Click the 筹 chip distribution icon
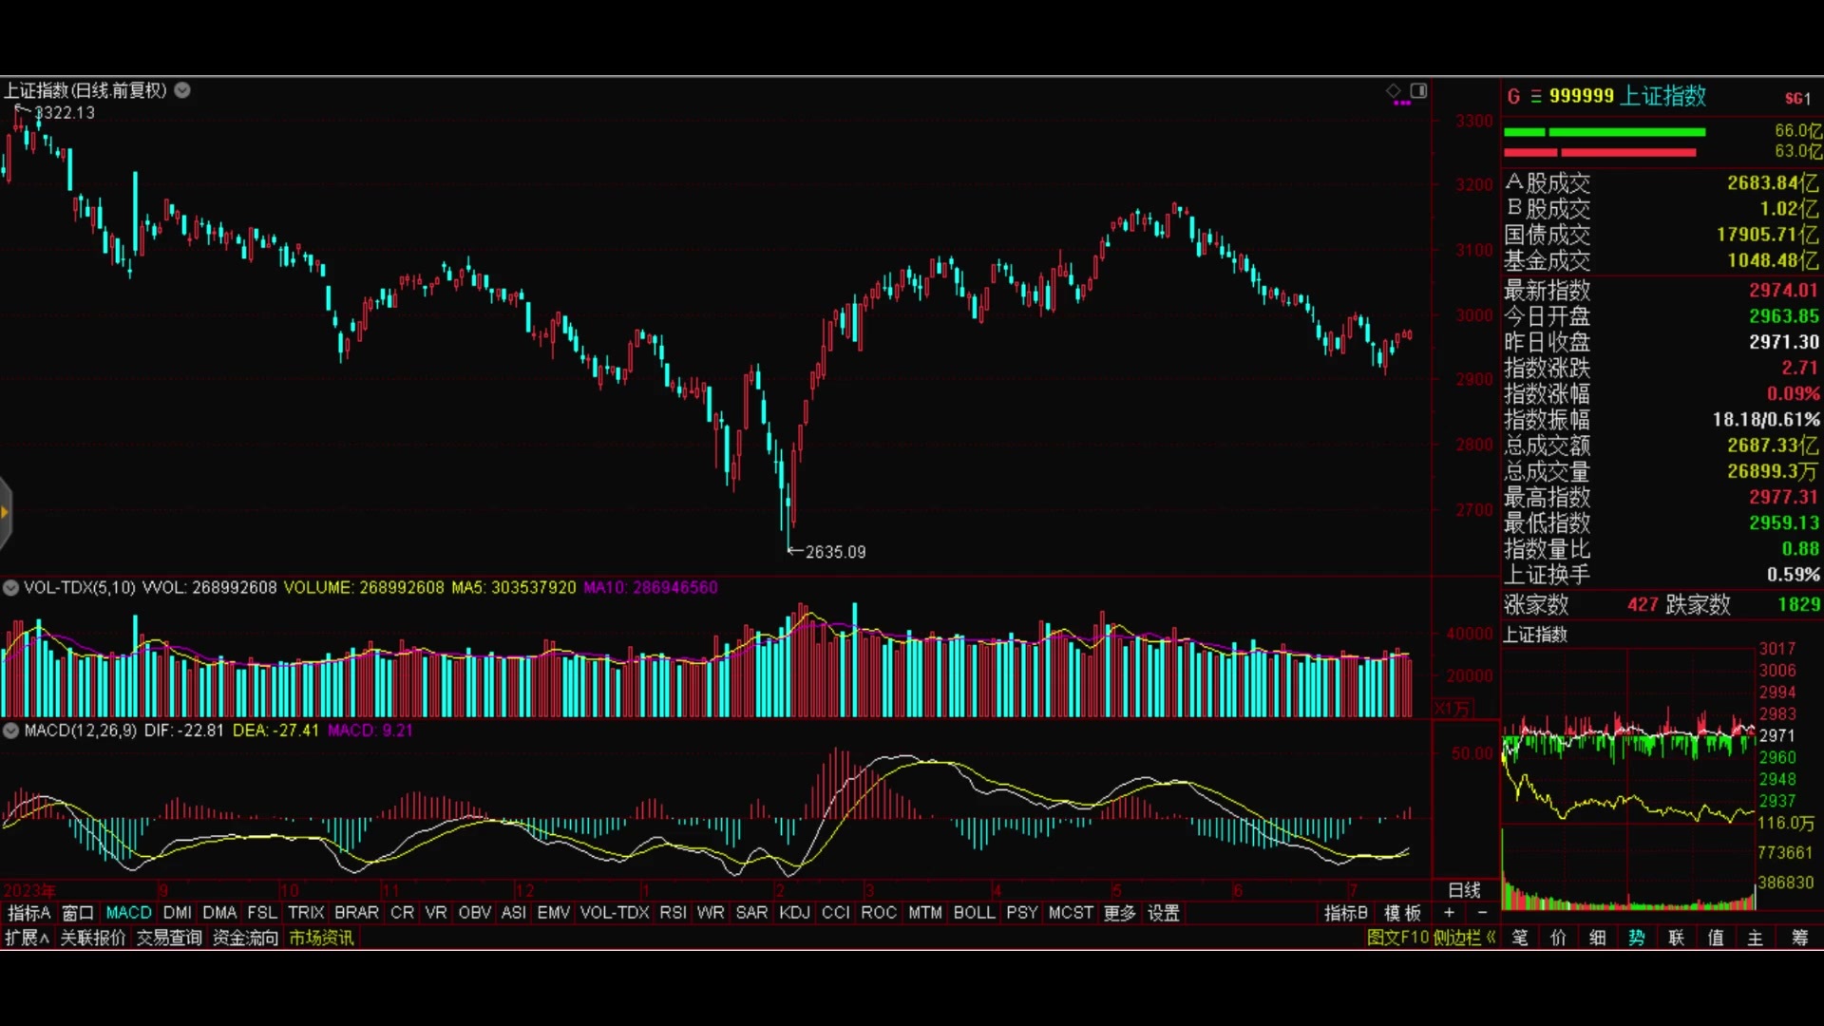This screenshot has height=1026, width=1824. (x=1799, y=938)
